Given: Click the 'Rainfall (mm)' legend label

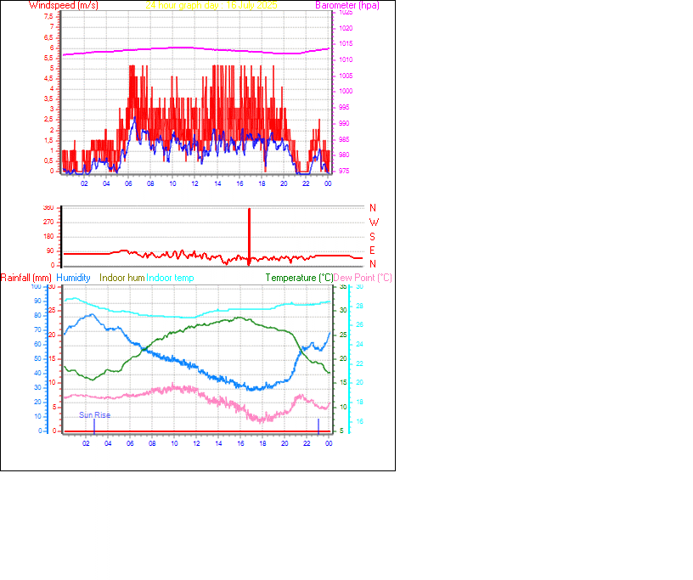Looking at the screenshot, I should [26, 278].
